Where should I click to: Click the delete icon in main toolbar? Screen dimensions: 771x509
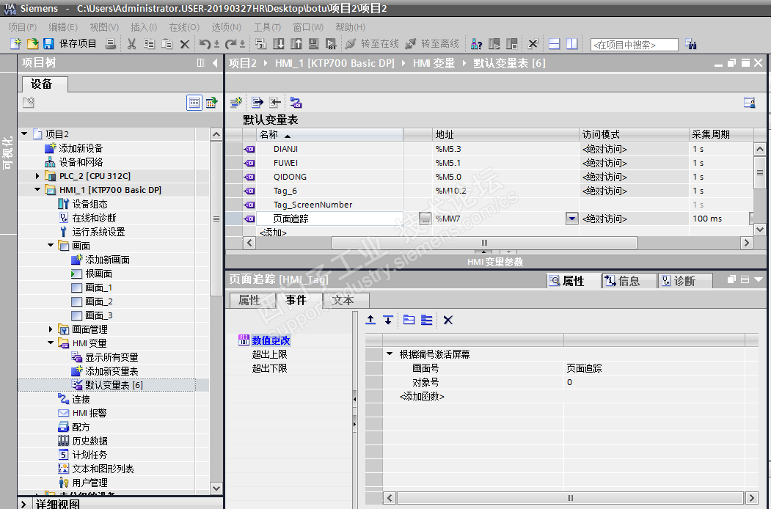(185, 44)
